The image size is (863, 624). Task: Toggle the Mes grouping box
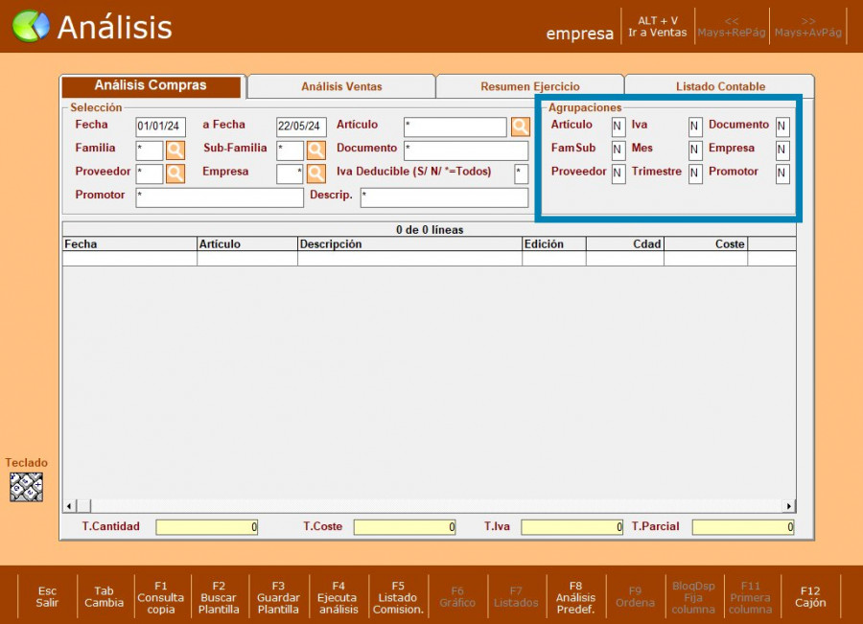pyautogui.click(x=695, y=150)
